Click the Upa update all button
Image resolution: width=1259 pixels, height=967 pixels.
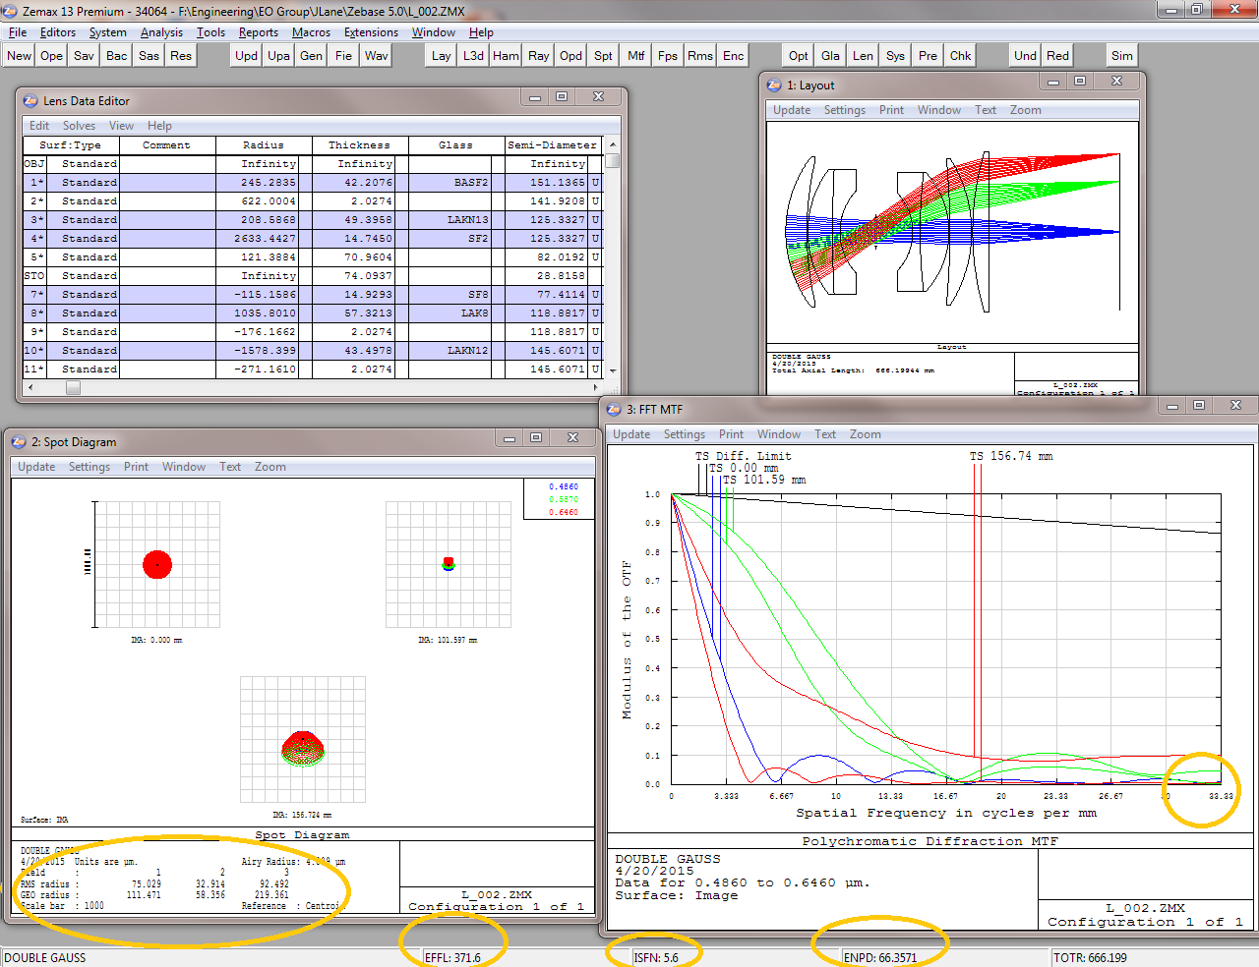click(278, 56)
